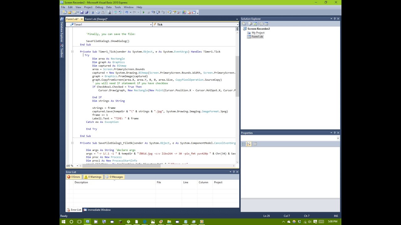
Task: Open Solution Explorer from the main toolbar icon
Action: pyautogui.click(x=169, y=12)
